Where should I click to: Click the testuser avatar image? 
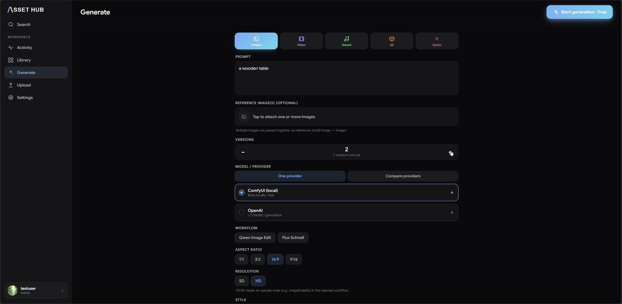13,291
